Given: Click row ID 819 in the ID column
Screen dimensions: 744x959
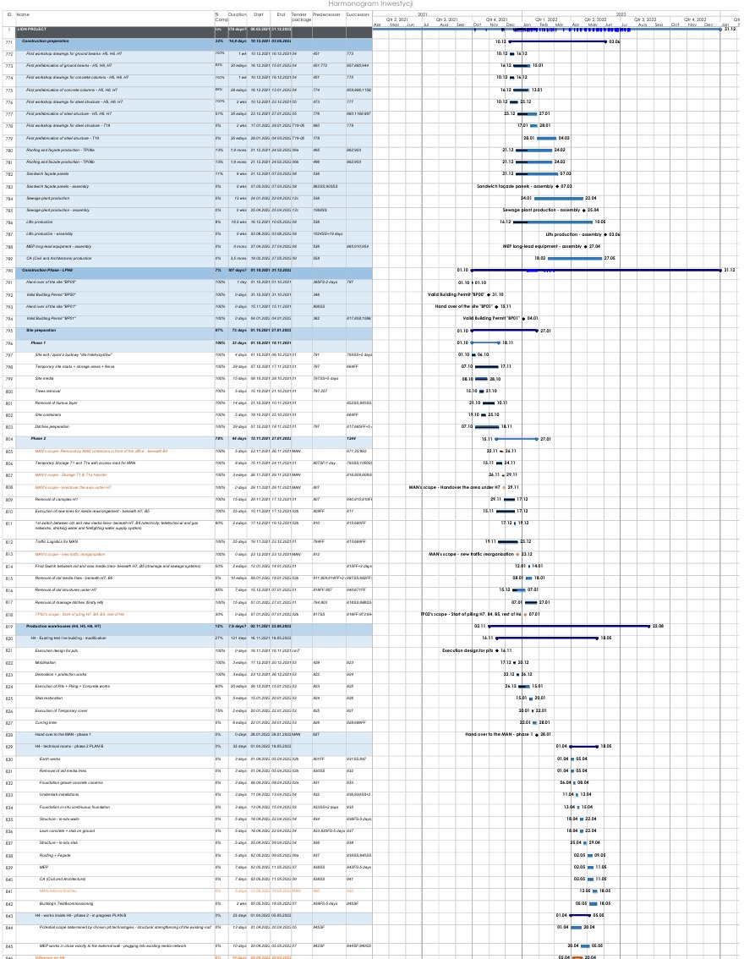Looking at the screenshot, I should pos(9,627).
